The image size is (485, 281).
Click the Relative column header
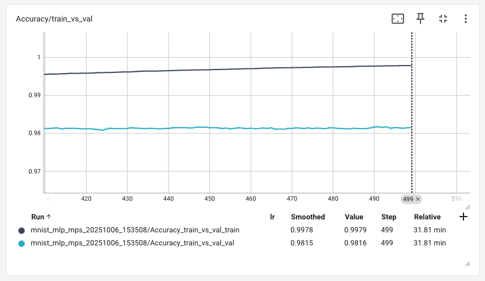pos(427,217)
